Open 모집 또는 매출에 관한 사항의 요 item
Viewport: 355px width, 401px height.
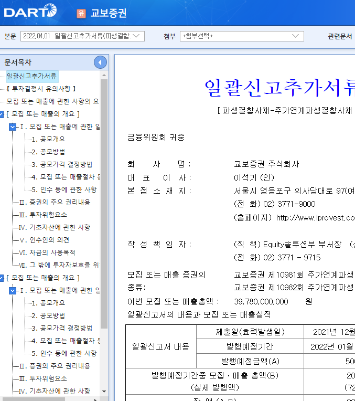point(52,101)
